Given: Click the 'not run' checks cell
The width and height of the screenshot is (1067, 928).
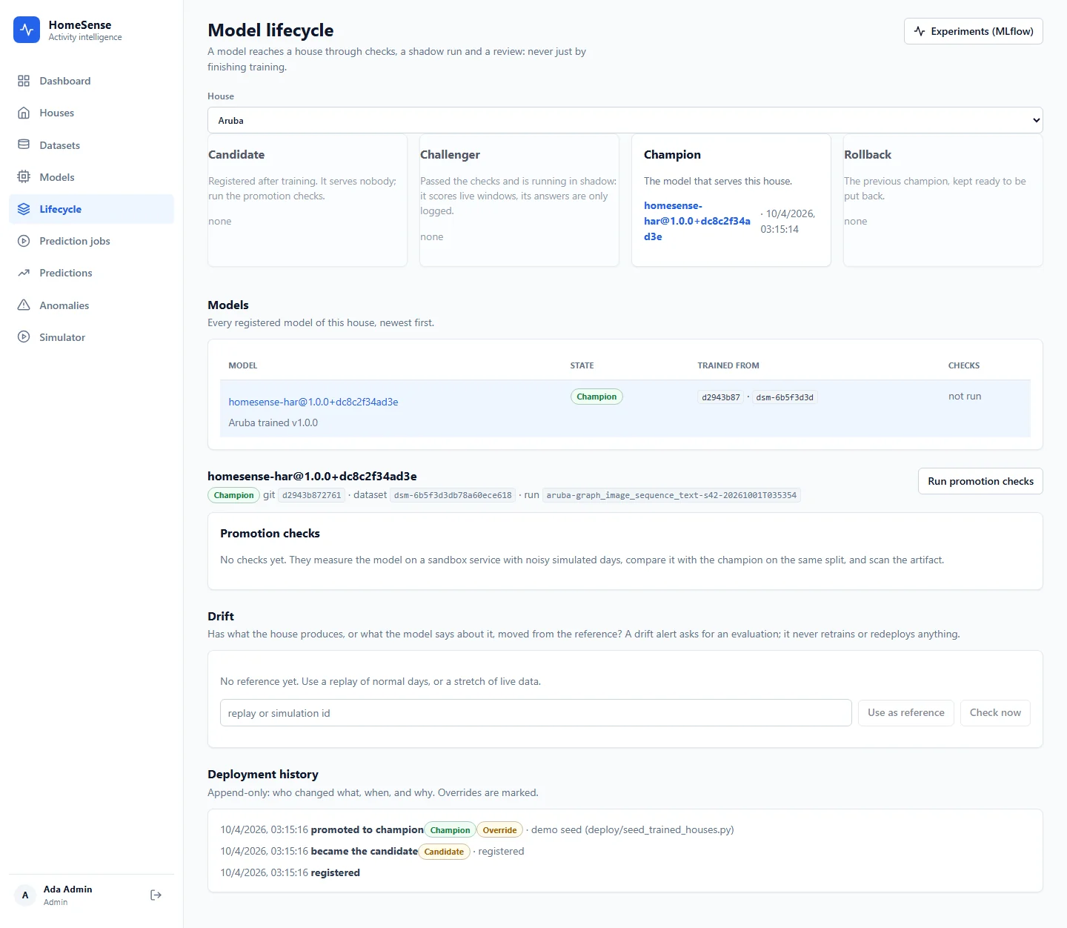Looking at the screenshot, I should pyautogui.click(x=965, y=397).
